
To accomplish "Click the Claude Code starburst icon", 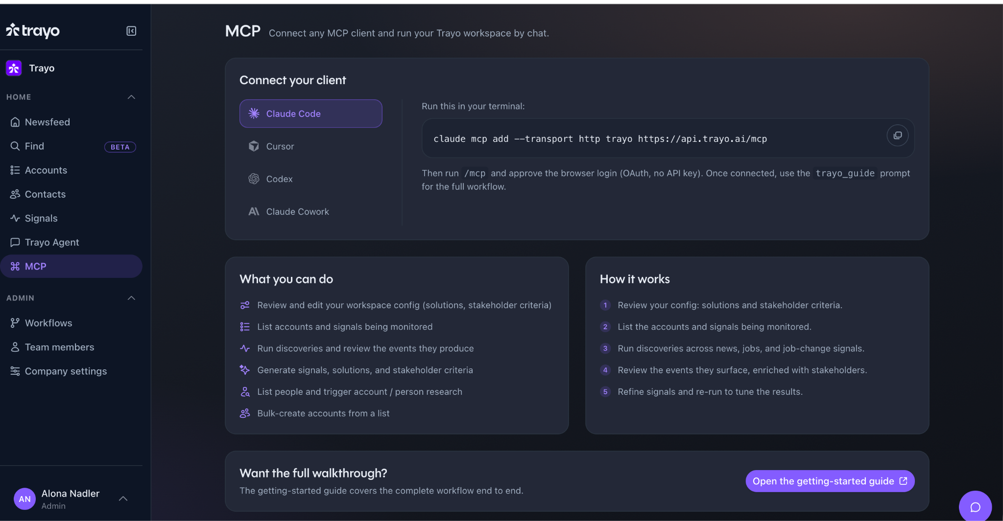I will click(254, 113).
